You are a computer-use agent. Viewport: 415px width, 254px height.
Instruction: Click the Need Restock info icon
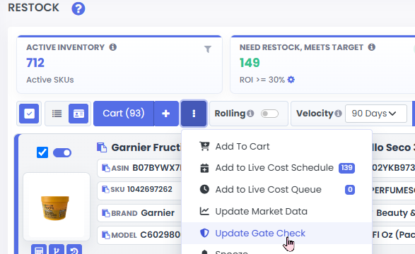point(372,47)
